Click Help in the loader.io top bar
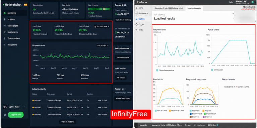This screenshot has width=257, height=128. (231, 2)
